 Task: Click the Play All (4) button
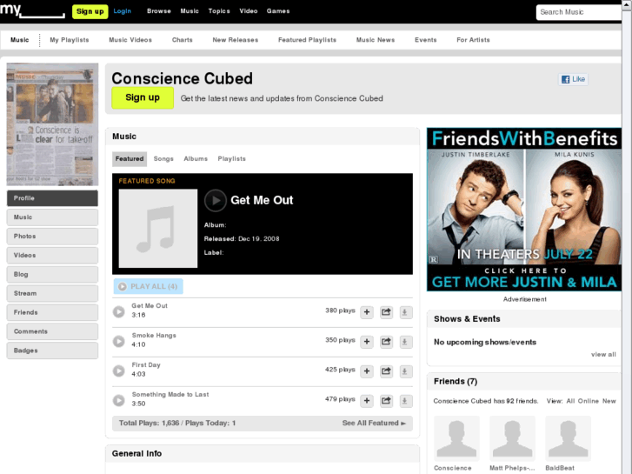pyautogui.click(x=148, y=286)
